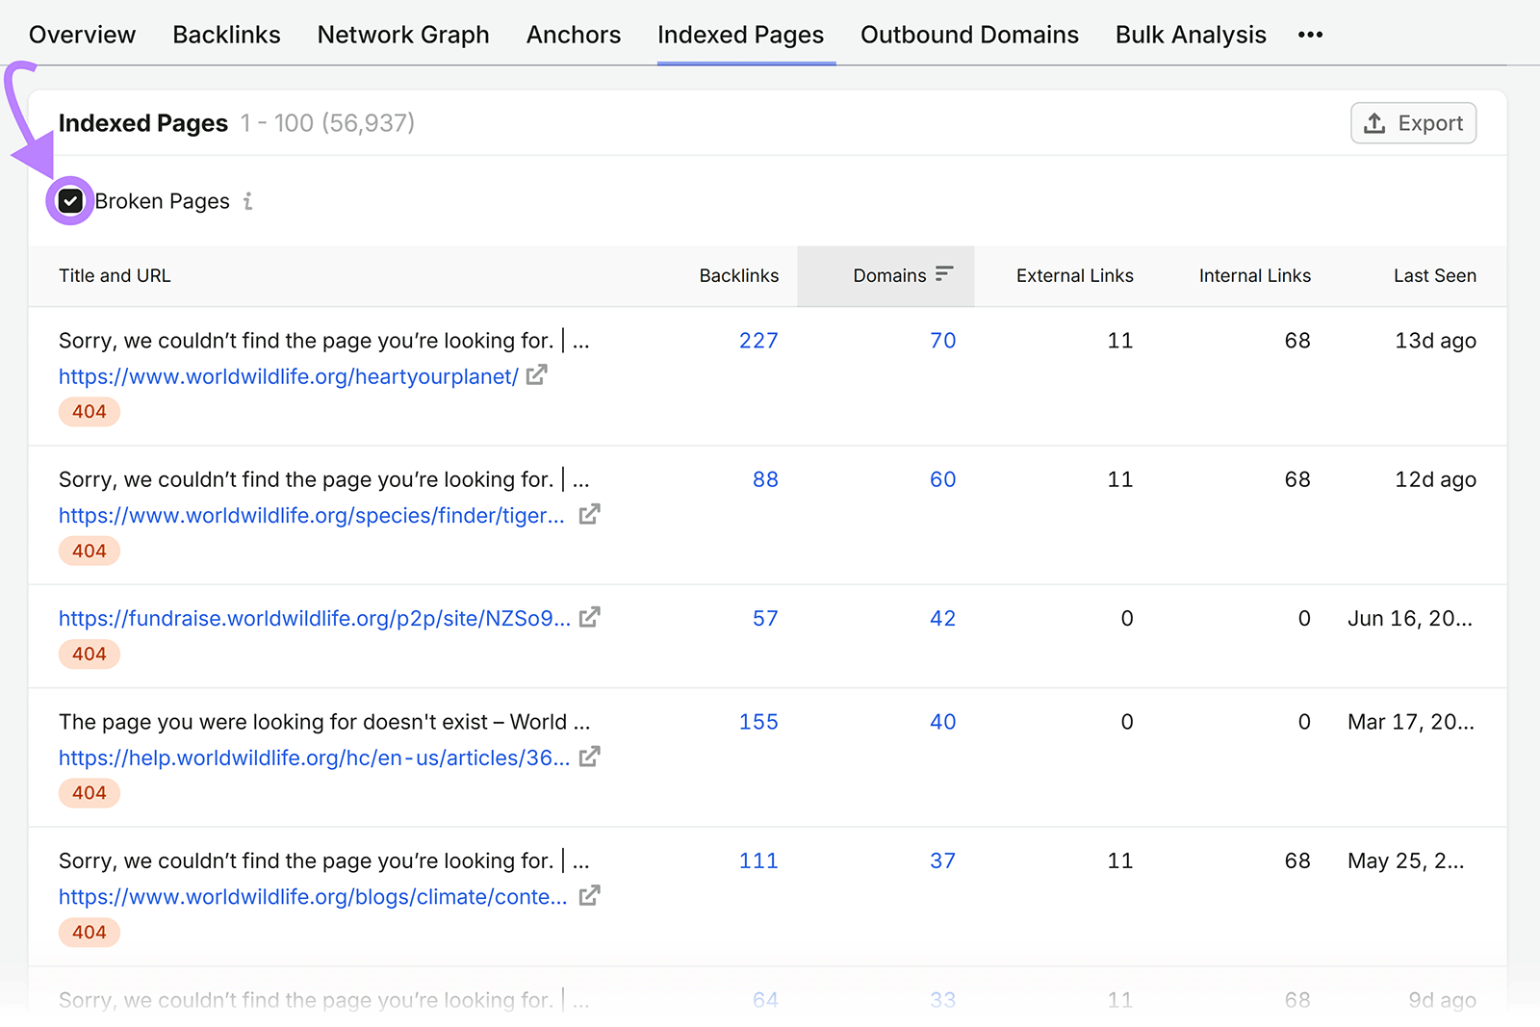Click 404 badge under heartyourplanet URL
1540x1027 pixels.
(x=90, y=412)
